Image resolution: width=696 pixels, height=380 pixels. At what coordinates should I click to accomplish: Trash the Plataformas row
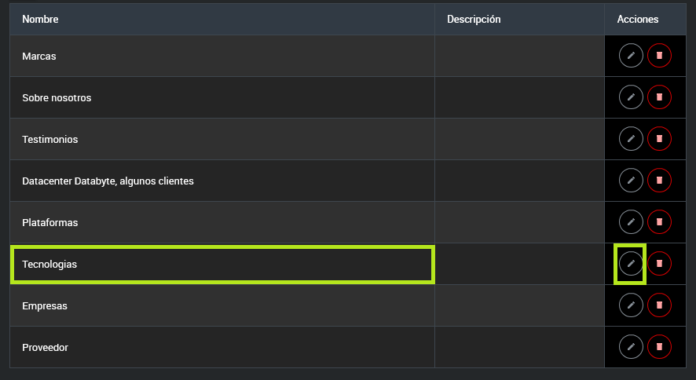point(659,222)
